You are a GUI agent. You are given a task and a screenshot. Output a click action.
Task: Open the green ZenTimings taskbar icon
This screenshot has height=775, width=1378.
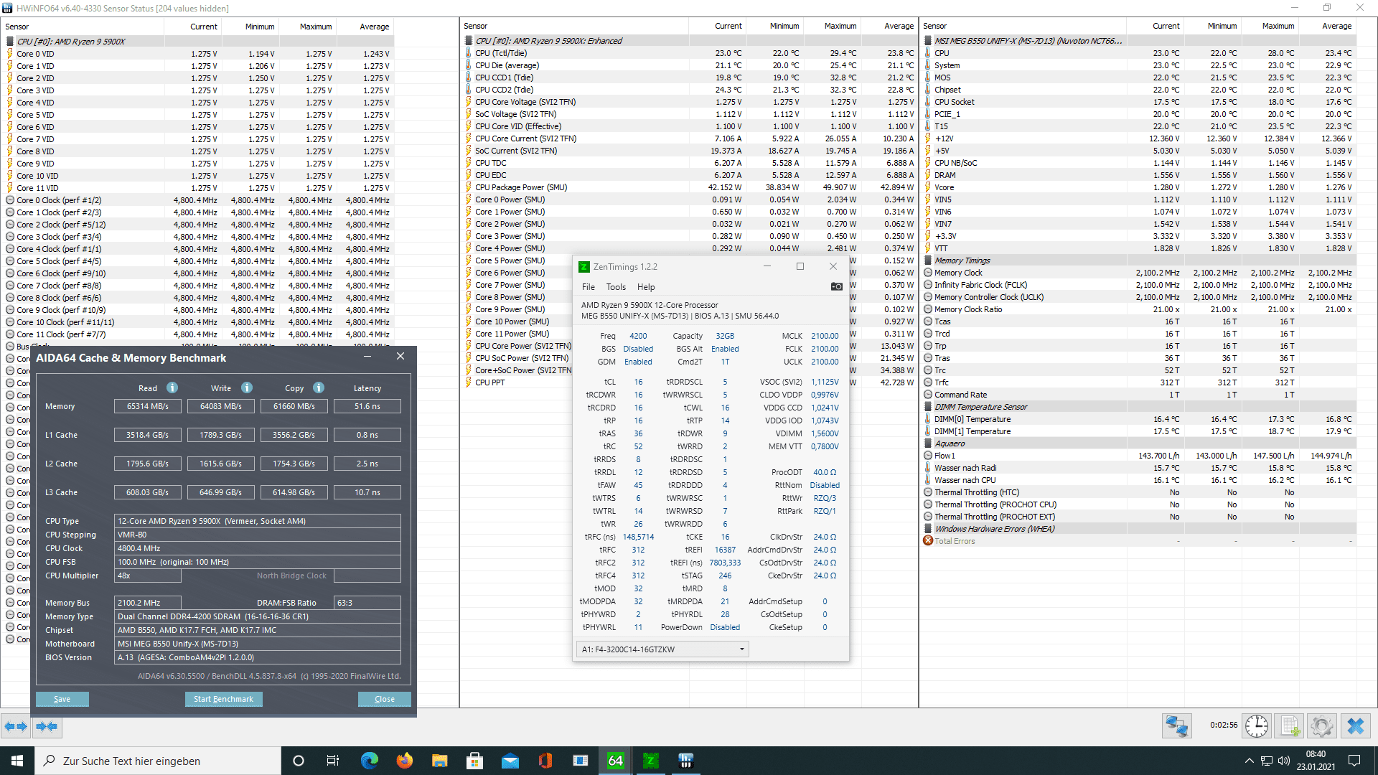click(650, 761)
